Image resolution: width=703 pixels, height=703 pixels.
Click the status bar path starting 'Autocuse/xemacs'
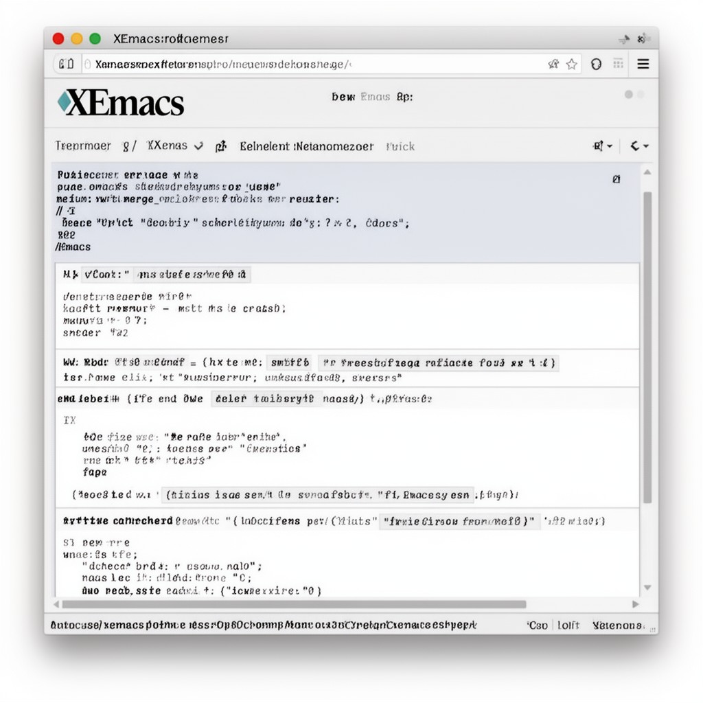point(263,625)
